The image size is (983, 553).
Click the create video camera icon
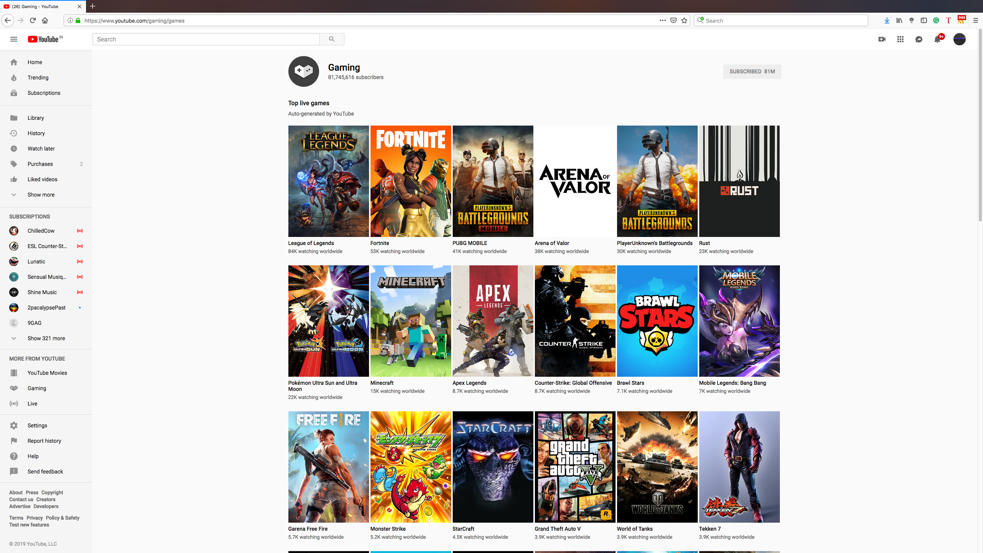(882, 39)
